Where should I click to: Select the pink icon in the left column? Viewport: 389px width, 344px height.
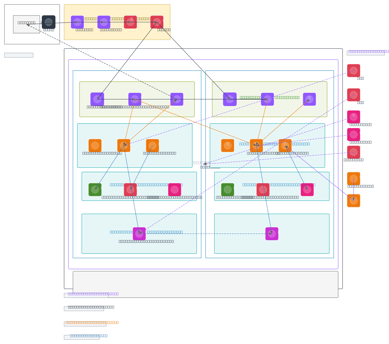[174, 189]
